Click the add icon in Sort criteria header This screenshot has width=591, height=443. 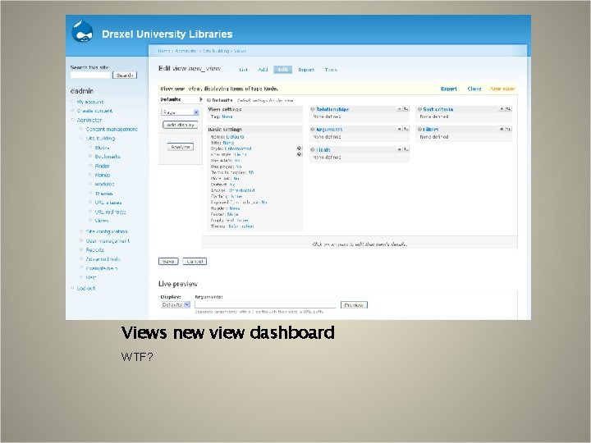502,109
